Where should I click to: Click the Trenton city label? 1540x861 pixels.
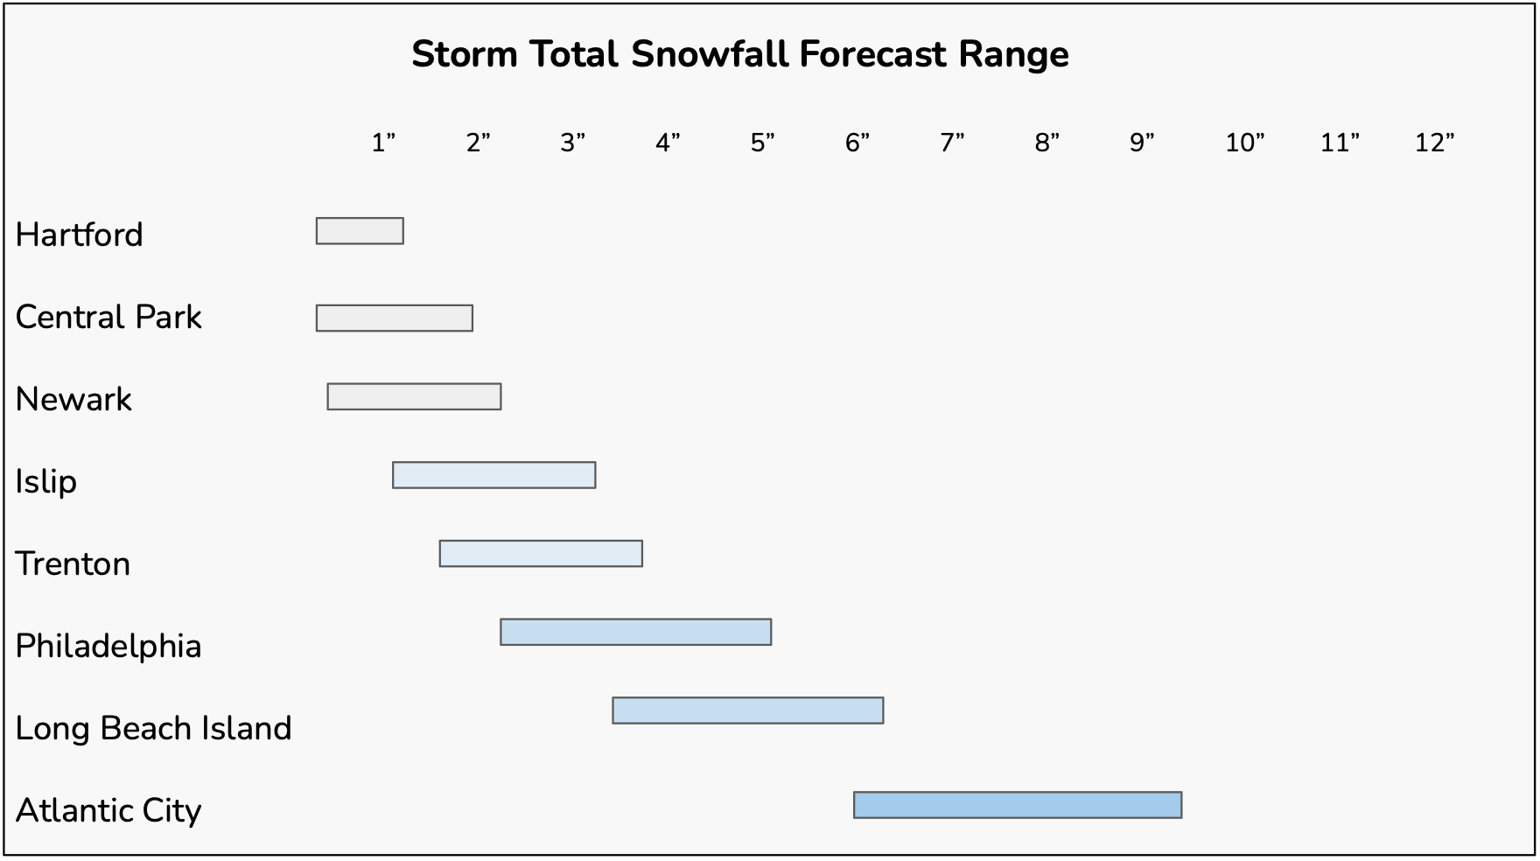[73, 563]
